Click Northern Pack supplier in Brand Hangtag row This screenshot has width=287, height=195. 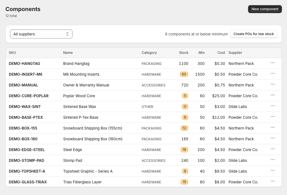pyautogui.click(x=241, y=63)
